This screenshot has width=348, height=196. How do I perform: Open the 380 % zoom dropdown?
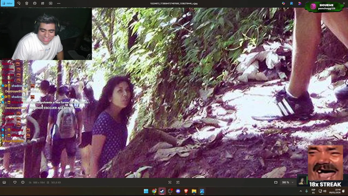(288, 182)
